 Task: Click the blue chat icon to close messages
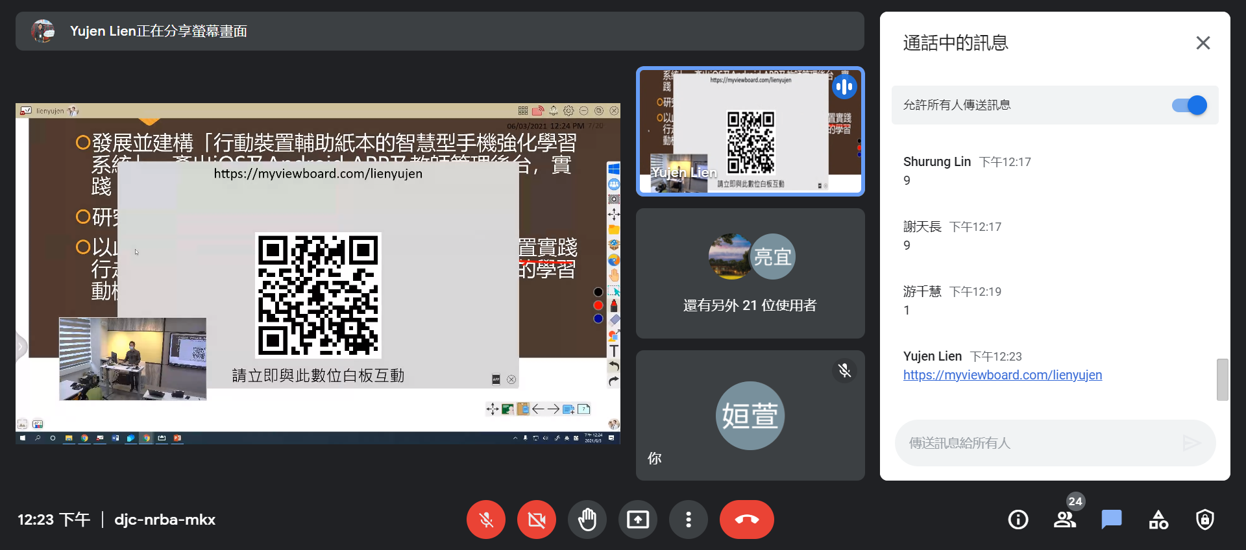tap(1112, 520)
